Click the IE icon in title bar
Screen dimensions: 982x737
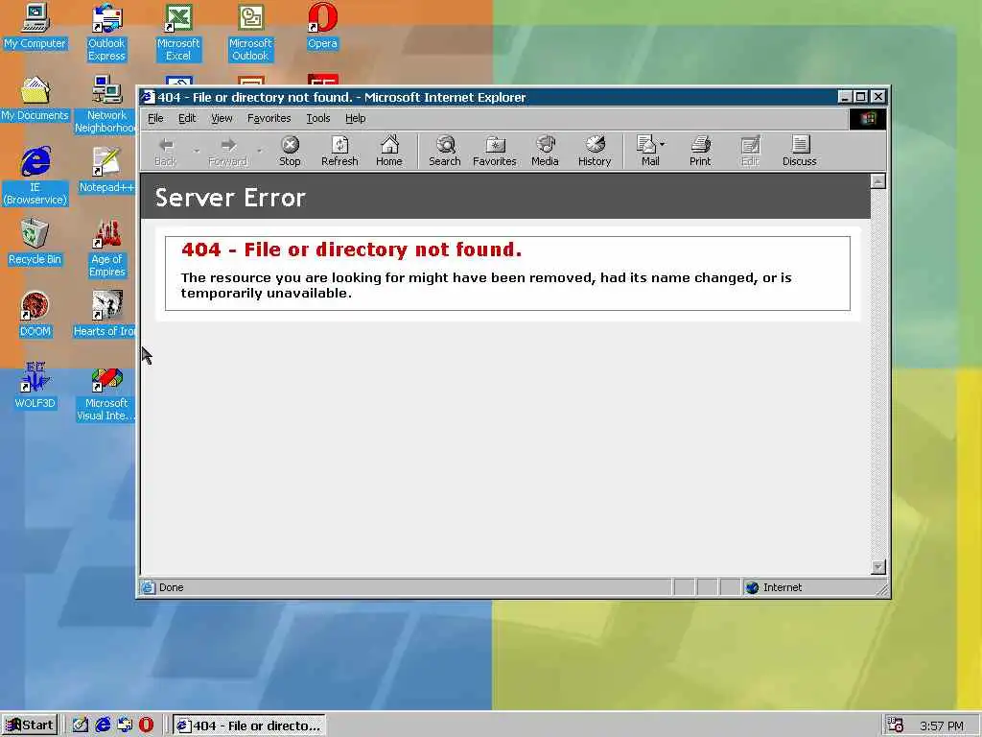pos(148,97)
